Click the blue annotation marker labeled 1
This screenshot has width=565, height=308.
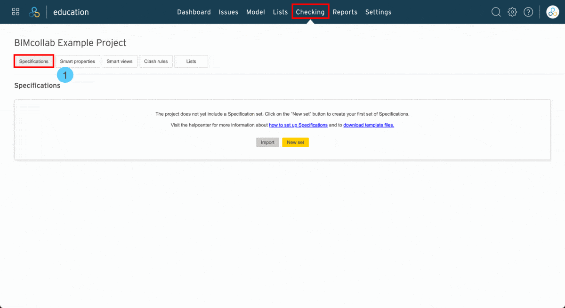65,74
